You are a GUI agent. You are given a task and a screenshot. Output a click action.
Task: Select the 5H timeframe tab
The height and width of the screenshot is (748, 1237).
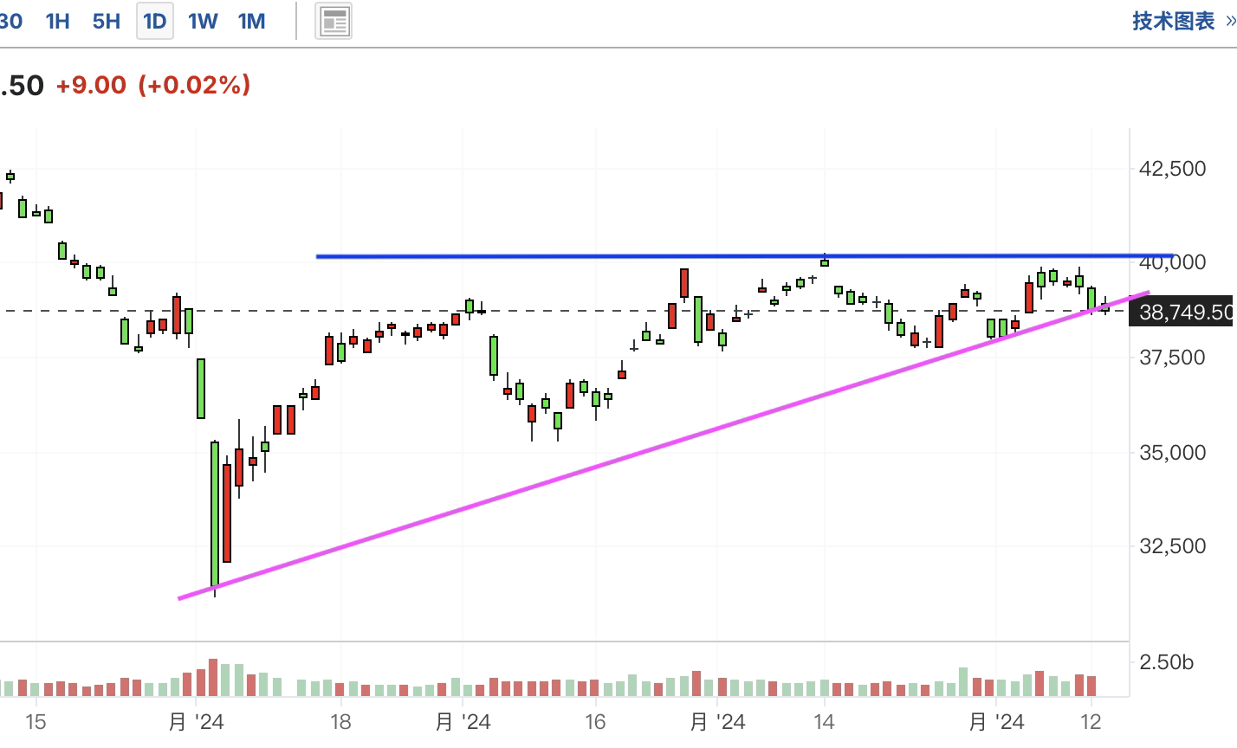[x=107, y=21]
